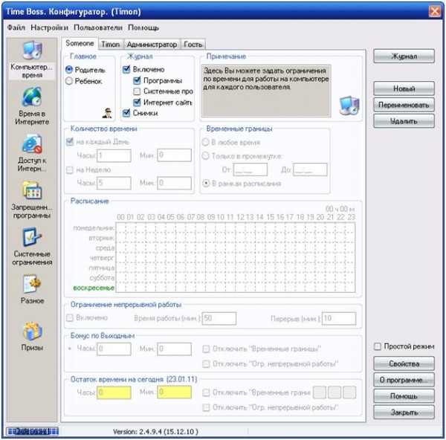Click the Переименовать button
Image resolution: width=446 pixels, height=440 pixels.
[x=404, y=105]
